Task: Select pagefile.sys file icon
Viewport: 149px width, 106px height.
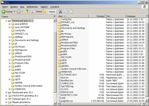Action: 59,101
